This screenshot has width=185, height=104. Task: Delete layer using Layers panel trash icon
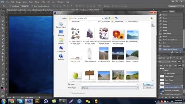pos(180,97)
